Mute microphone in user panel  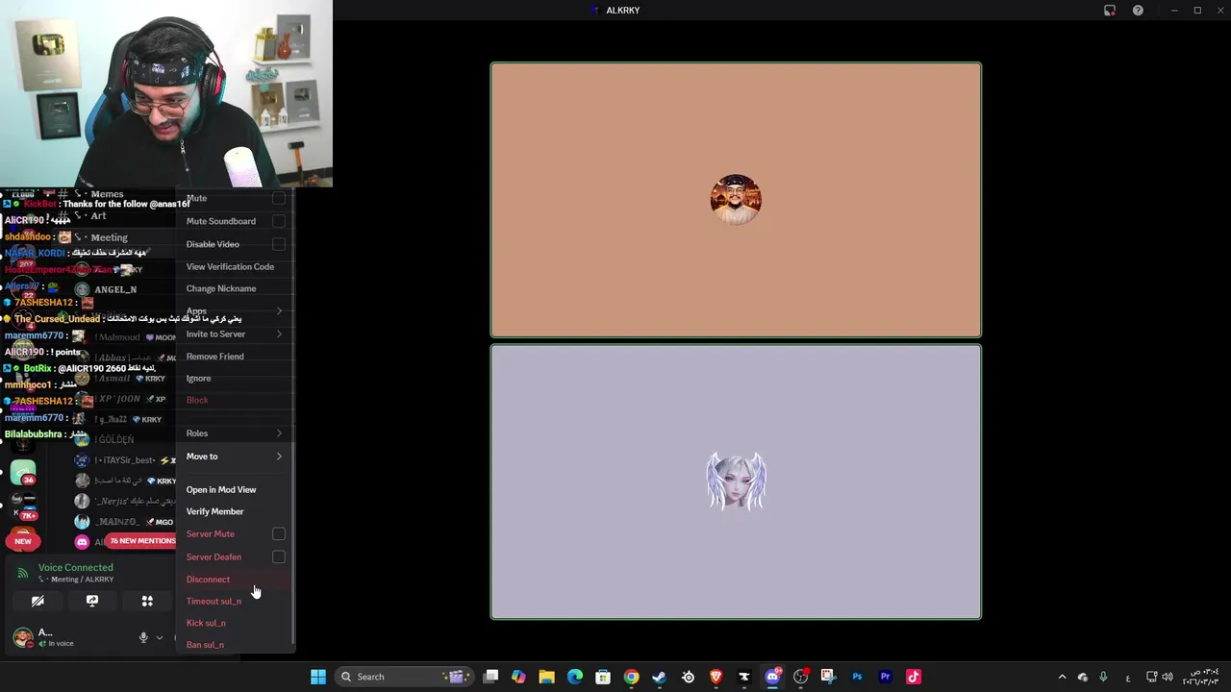coord(143,637)
